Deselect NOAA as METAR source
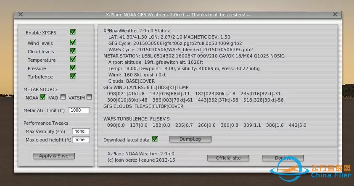 point(42,97)
